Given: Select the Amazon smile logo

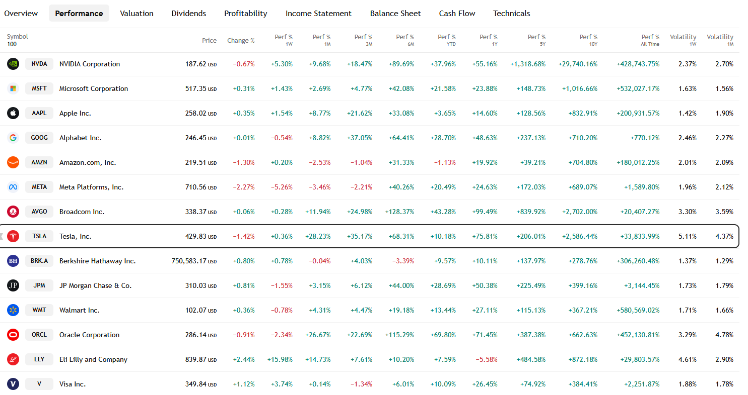Looking at the screenshot, I should pyautogui.click(x=13, y=162).
